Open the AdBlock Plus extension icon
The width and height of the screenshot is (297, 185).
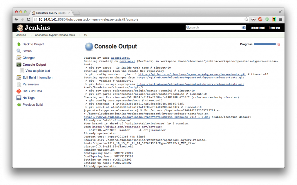click(260, 19)
